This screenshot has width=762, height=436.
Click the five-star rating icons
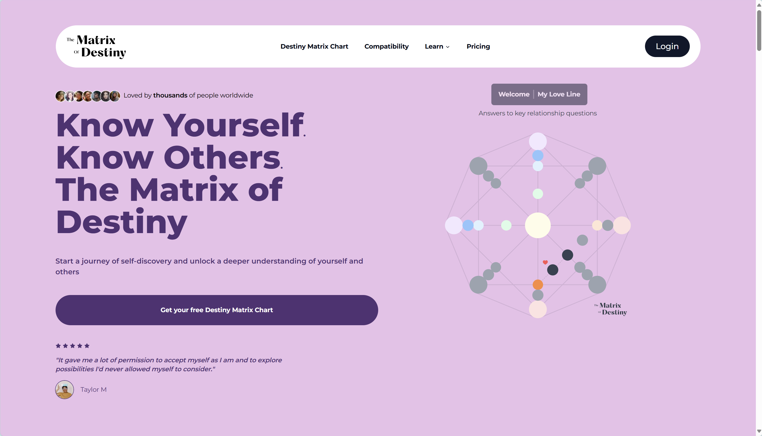pyautogui.click(x=72, y=346)
